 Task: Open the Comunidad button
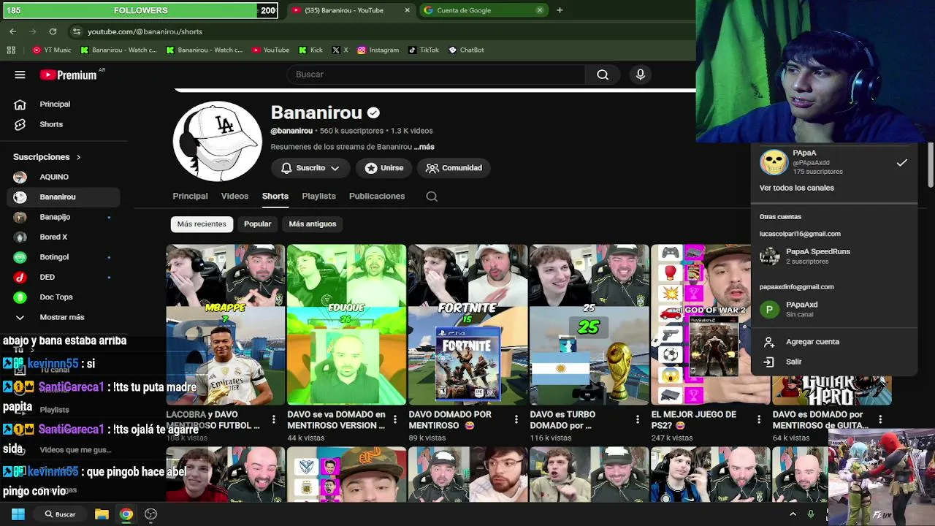(x=454, y=168)
